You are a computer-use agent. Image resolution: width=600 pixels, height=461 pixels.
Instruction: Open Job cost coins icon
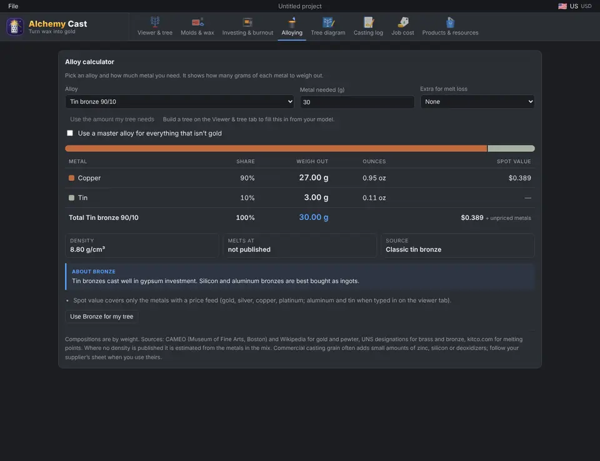point(402,22)
